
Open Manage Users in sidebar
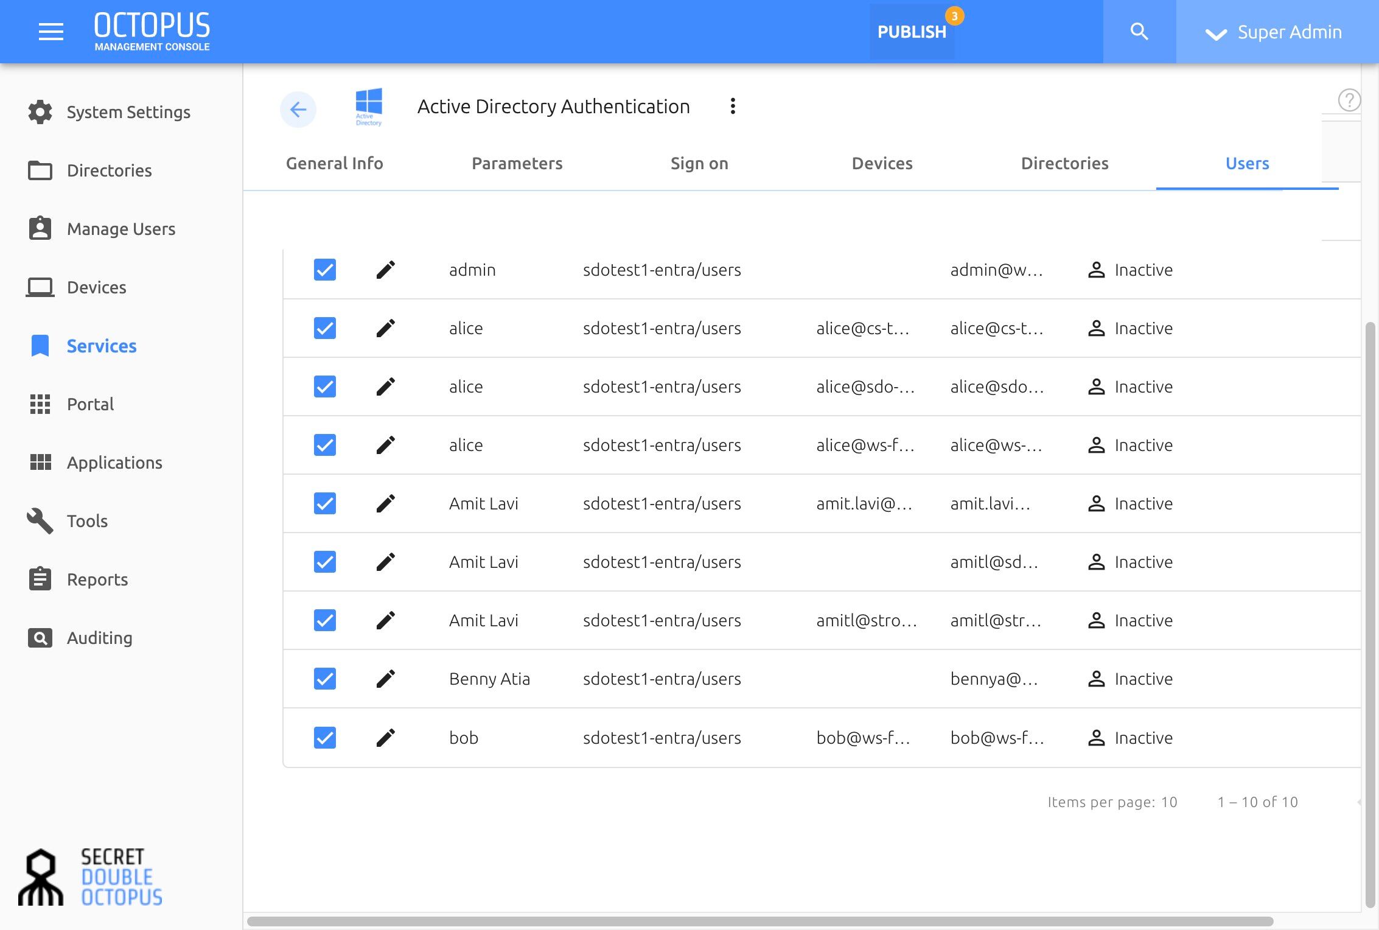pyautogui.click(x=121, y=229)
